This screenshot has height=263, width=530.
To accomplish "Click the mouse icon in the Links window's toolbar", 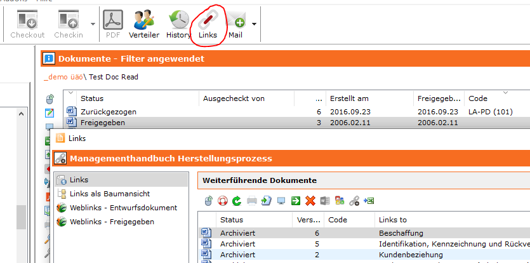I will [209, 201].
